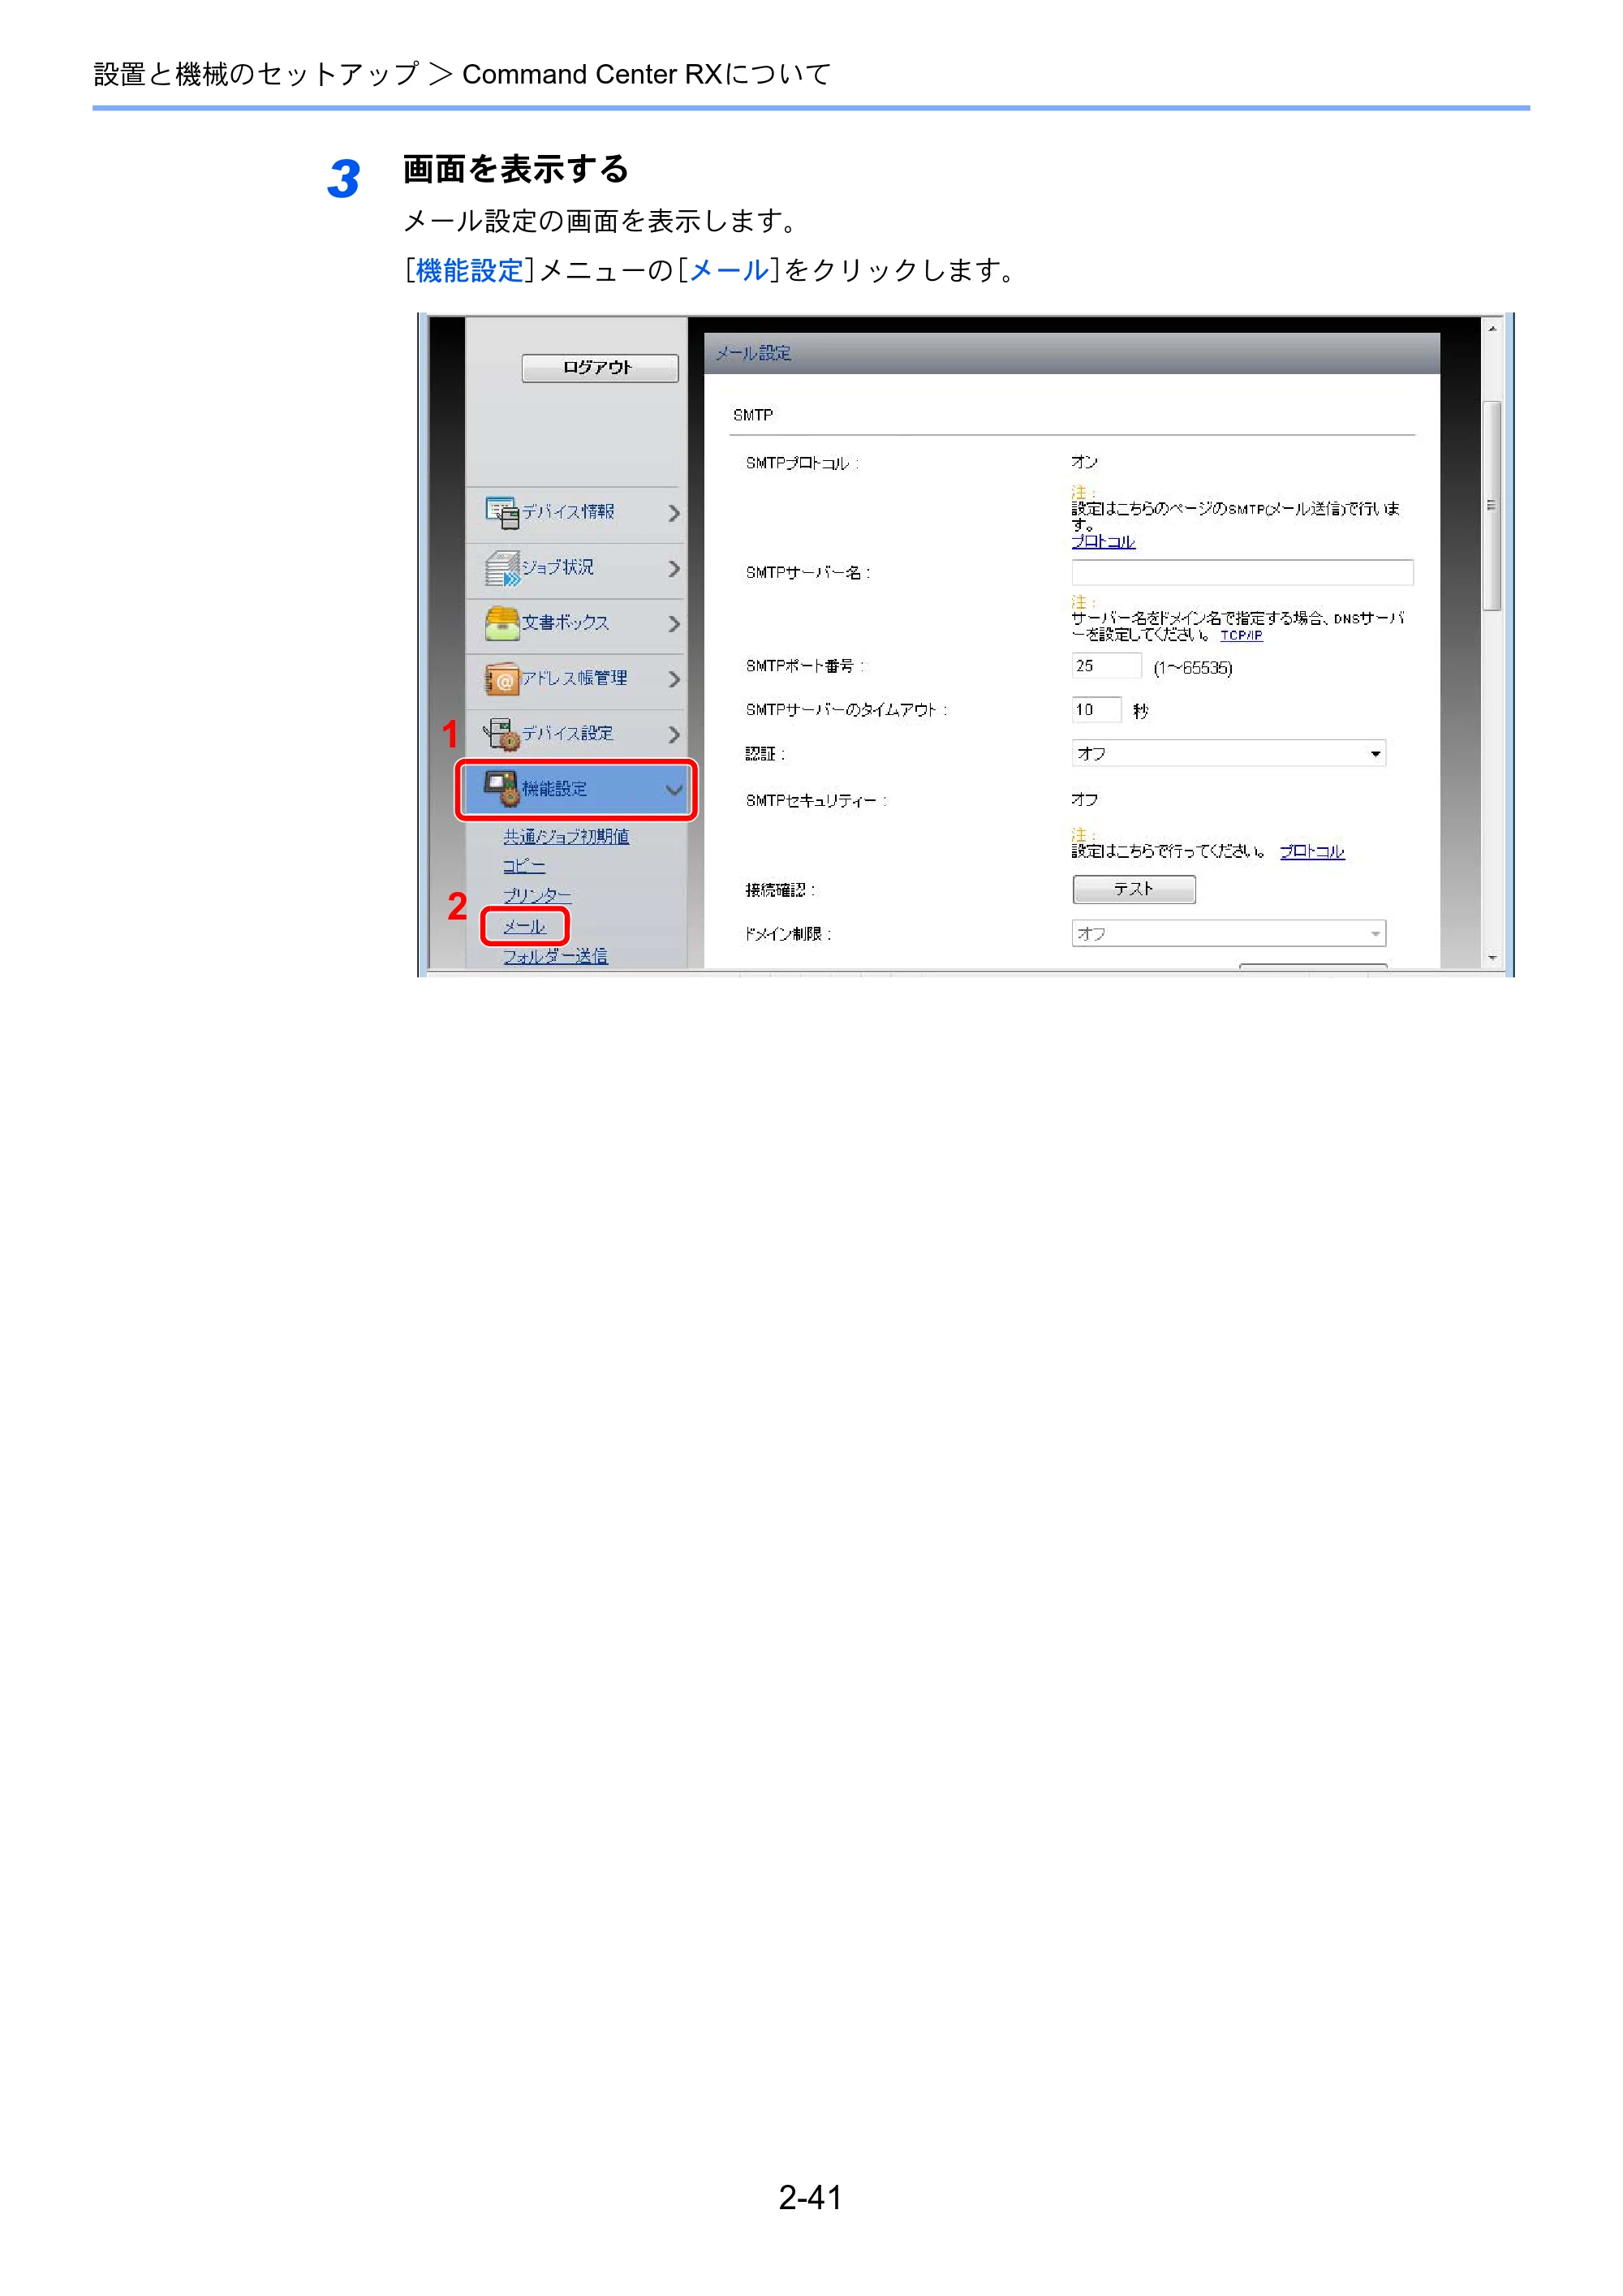
Task: Expand the アドレス帳管理 menu chevron
Action: pyautogui.click(x=674, y=680)
